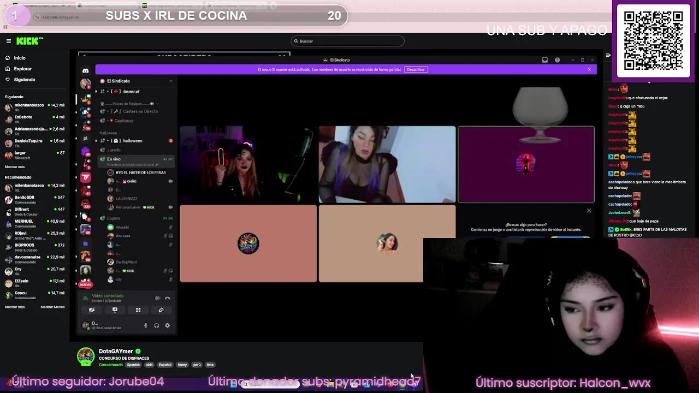Open ElZeein recommended channel

35,283
